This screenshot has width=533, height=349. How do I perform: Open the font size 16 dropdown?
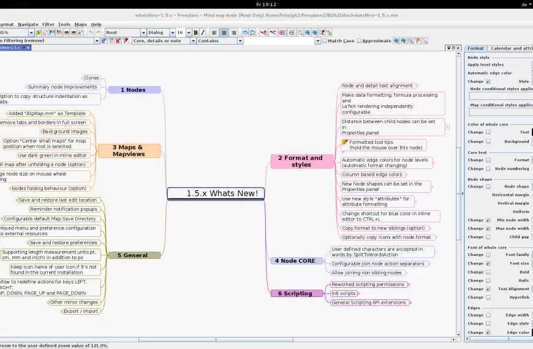[x=189, y=32]
